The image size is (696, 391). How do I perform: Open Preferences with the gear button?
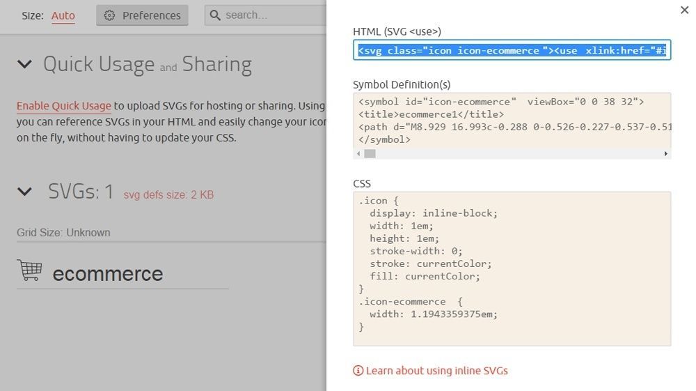coord(142,15)
